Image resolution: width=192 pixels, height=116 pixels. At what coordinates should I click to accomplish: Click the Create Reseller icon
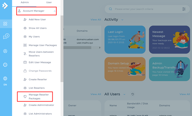click(x=25, y=79)
